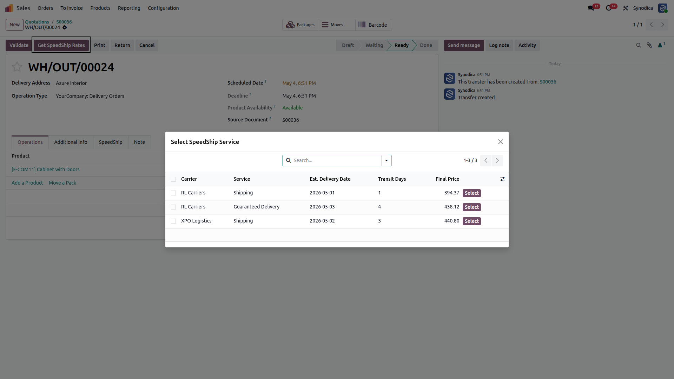Screen dimensions: 674x379
Task: Open the Sales app home icon
Action: (9, 8)
